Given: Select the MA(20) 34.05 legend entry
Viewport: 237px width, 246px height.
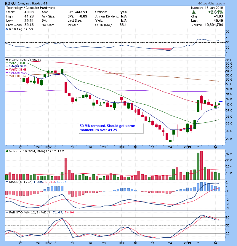Looking at the screenshot, I should (16, 63).
